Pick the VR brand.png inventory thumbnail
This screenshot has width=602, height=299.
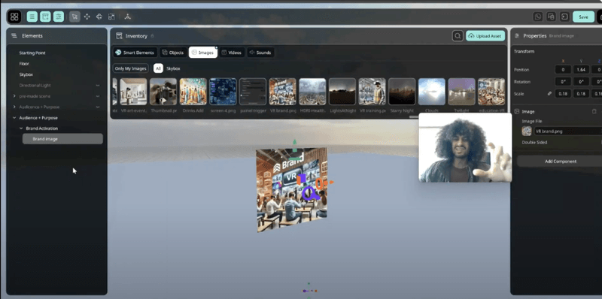(x=283, y=92)
